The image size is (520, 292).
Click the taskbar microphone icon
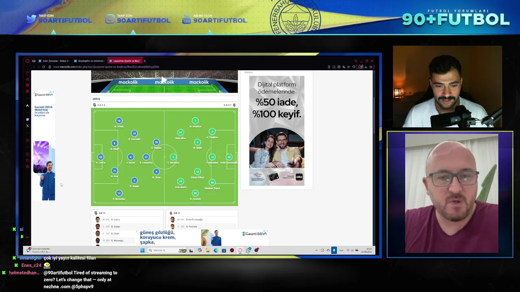point(334,250)
